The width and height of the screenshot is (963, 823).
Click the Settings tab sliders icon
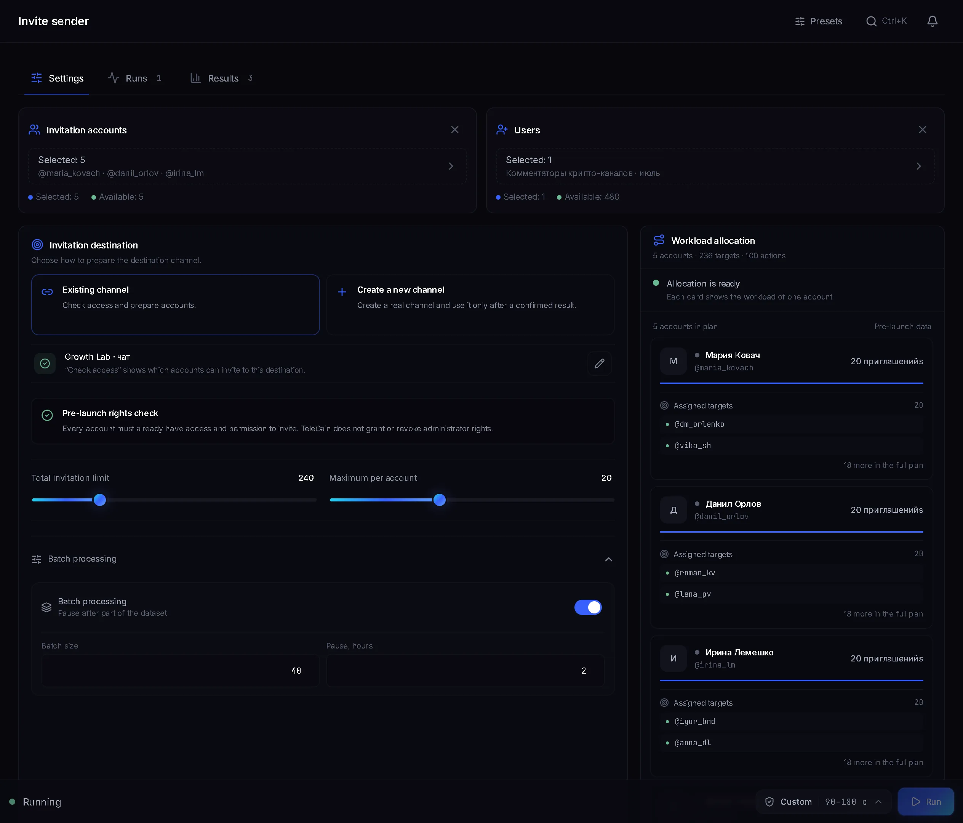[36, 78]
